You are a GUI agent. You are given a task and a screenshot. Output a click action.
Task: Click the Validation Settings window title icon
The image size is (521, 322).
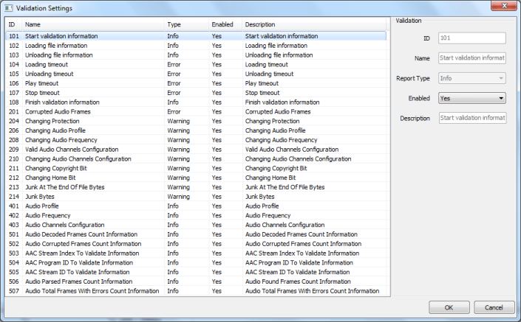click(9, 8)
